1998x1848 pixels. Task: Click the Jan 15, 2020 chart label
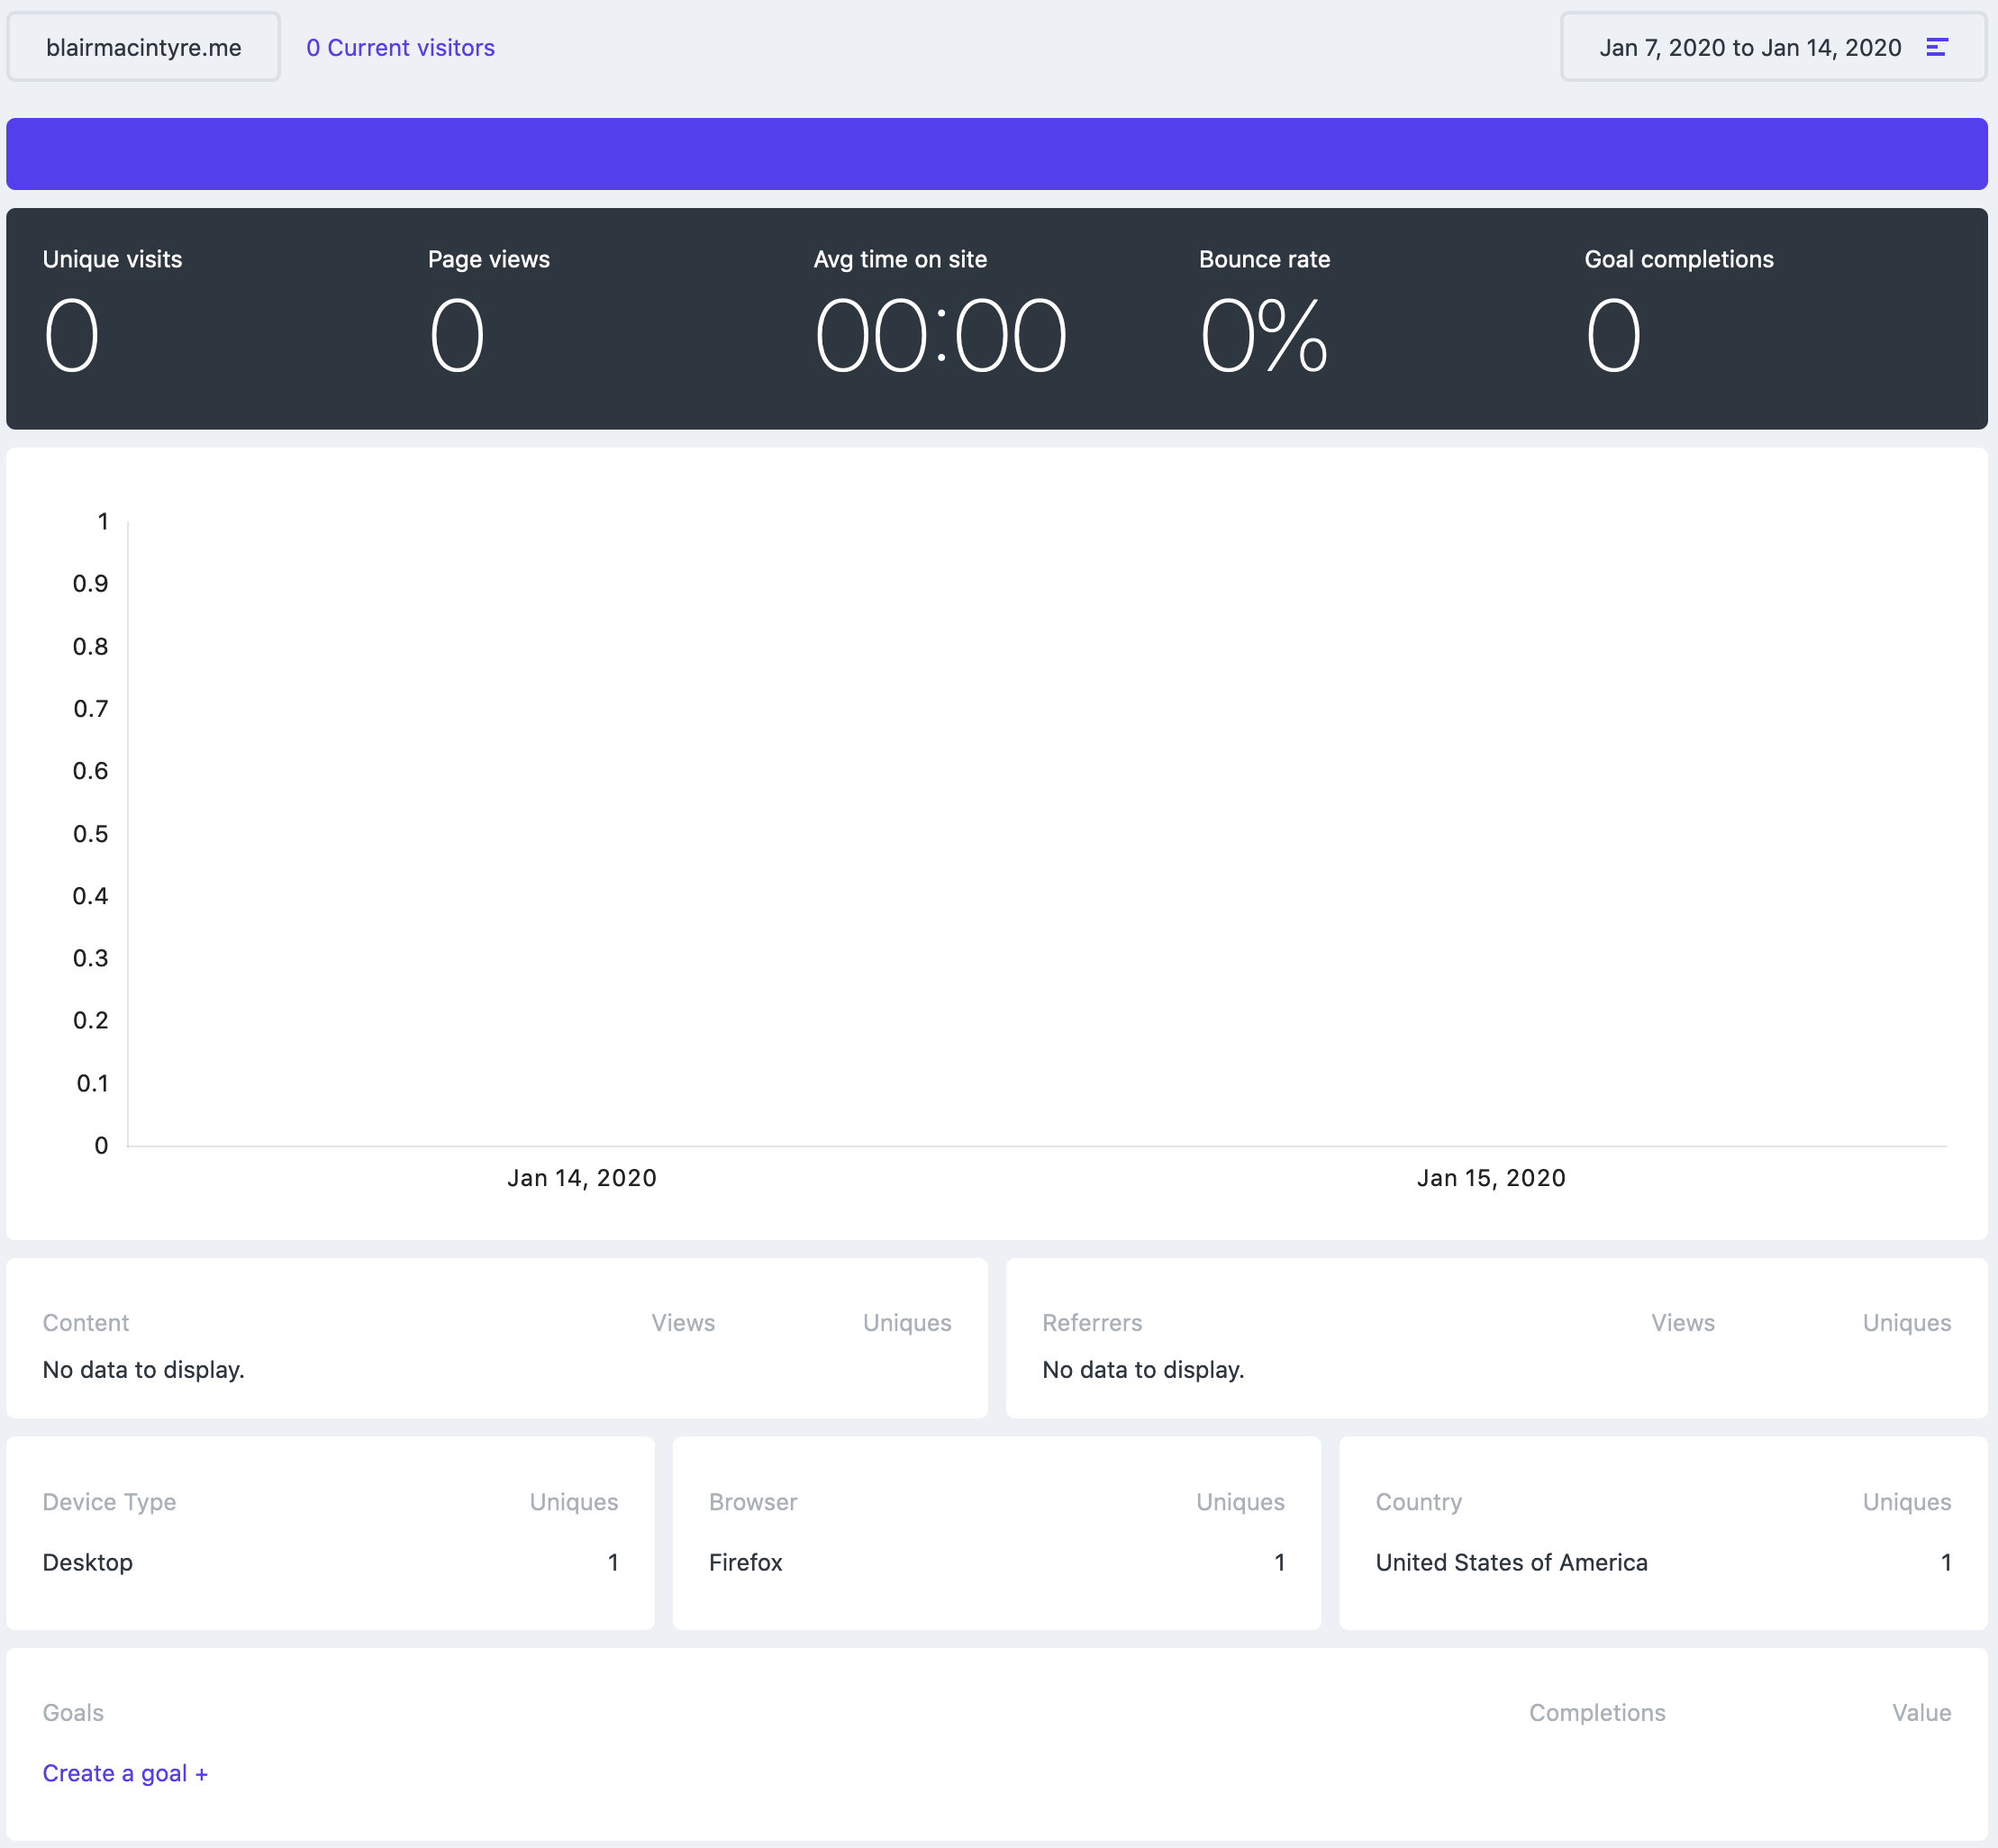pyautogui.click(x=1491, y=1178)
